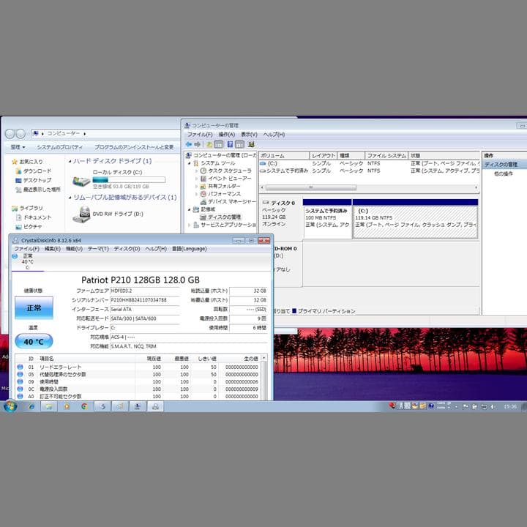Select the C: disk tab in CrystalDiskInfo

pos(27,262)
